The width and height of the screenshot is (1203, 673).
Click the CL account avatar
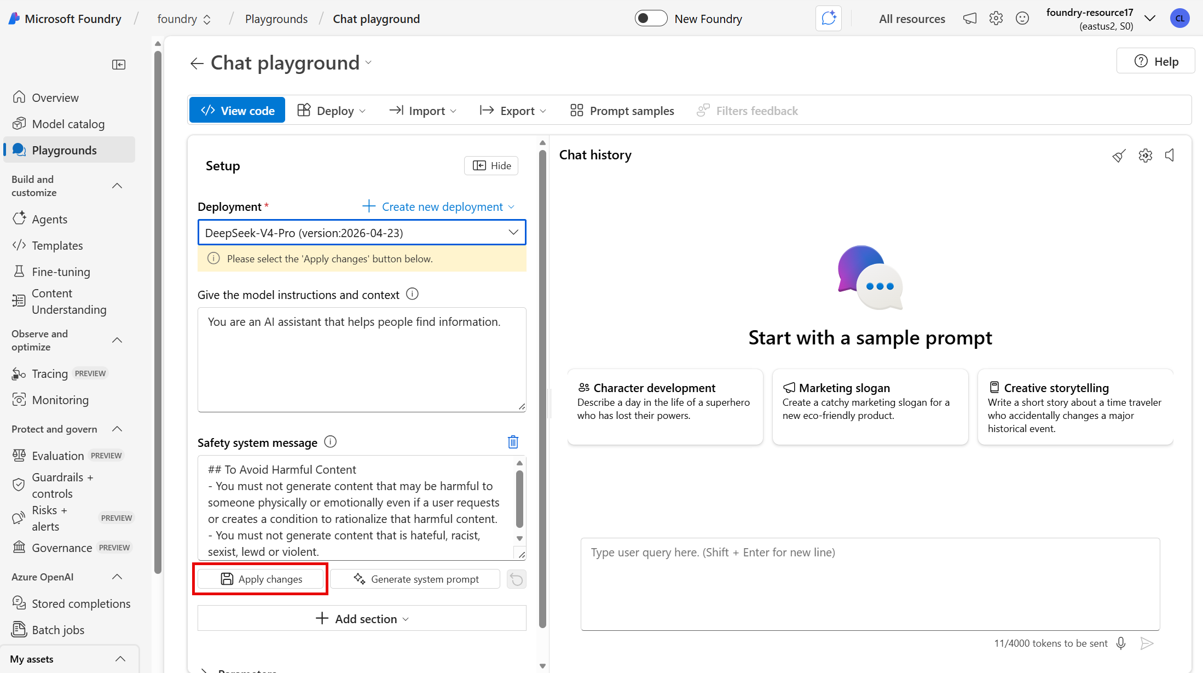tap(1179, 19)
